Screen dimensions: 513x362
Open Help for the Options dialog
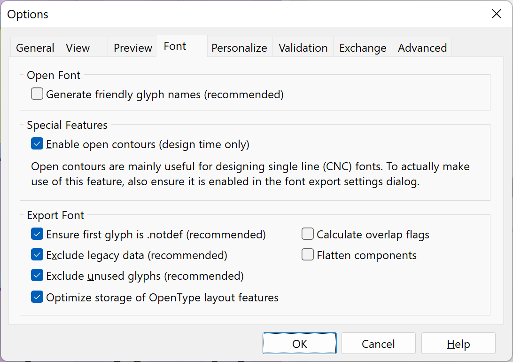(x=459, y=343)
